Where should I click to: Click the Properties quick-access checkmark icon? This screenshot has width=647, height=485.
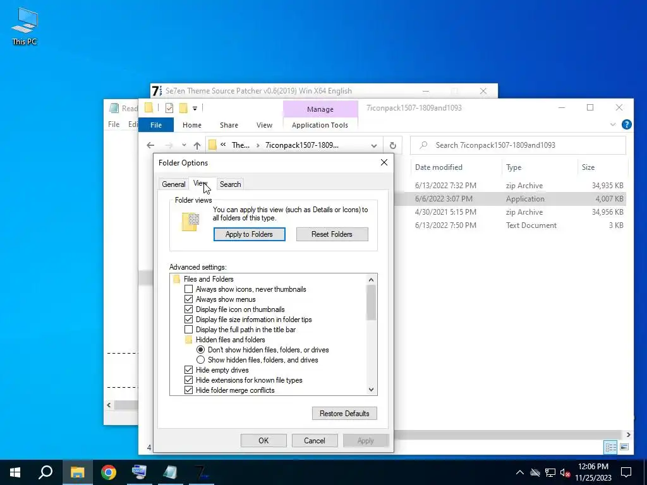(x=169, y=108)
